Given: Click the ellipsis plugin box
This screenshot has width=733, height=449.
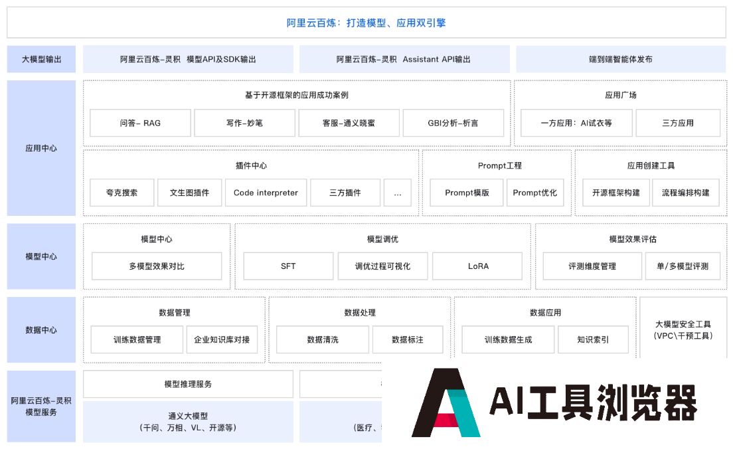Looking at the screenshot, I should tap(397, 193).
